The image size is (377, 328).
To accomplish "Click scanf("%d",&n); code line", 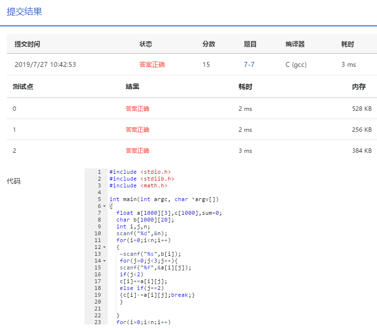I will pos(142,233).
